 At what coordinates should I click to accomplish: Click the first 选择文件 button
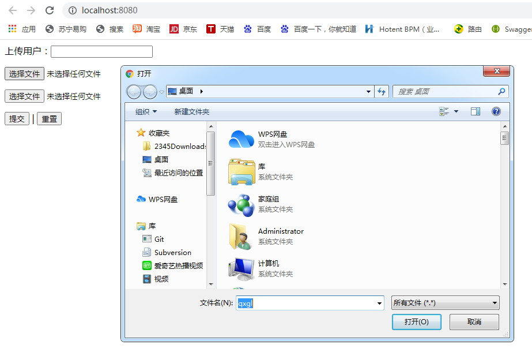click(x=24, y=74)
